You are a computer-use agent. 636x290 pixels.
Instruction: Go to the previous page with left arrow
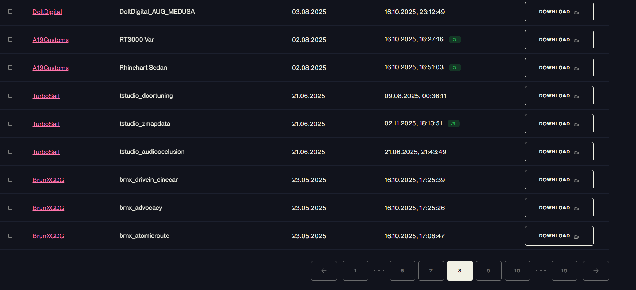[324, 271]
